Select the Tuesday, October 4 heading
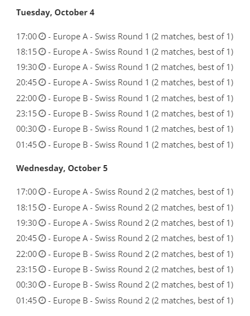Screen dimensions: 250x316 pyautogui.click(x=55, y=13)
